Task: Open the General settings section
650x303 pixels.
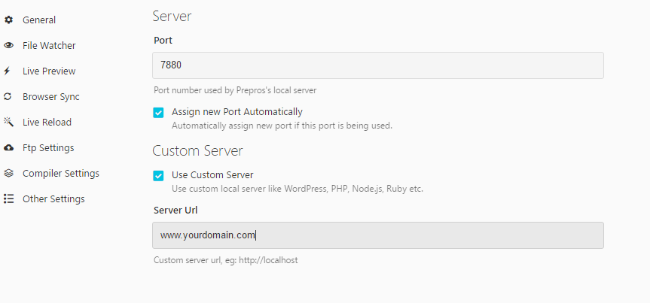Action: coord(39,20)
